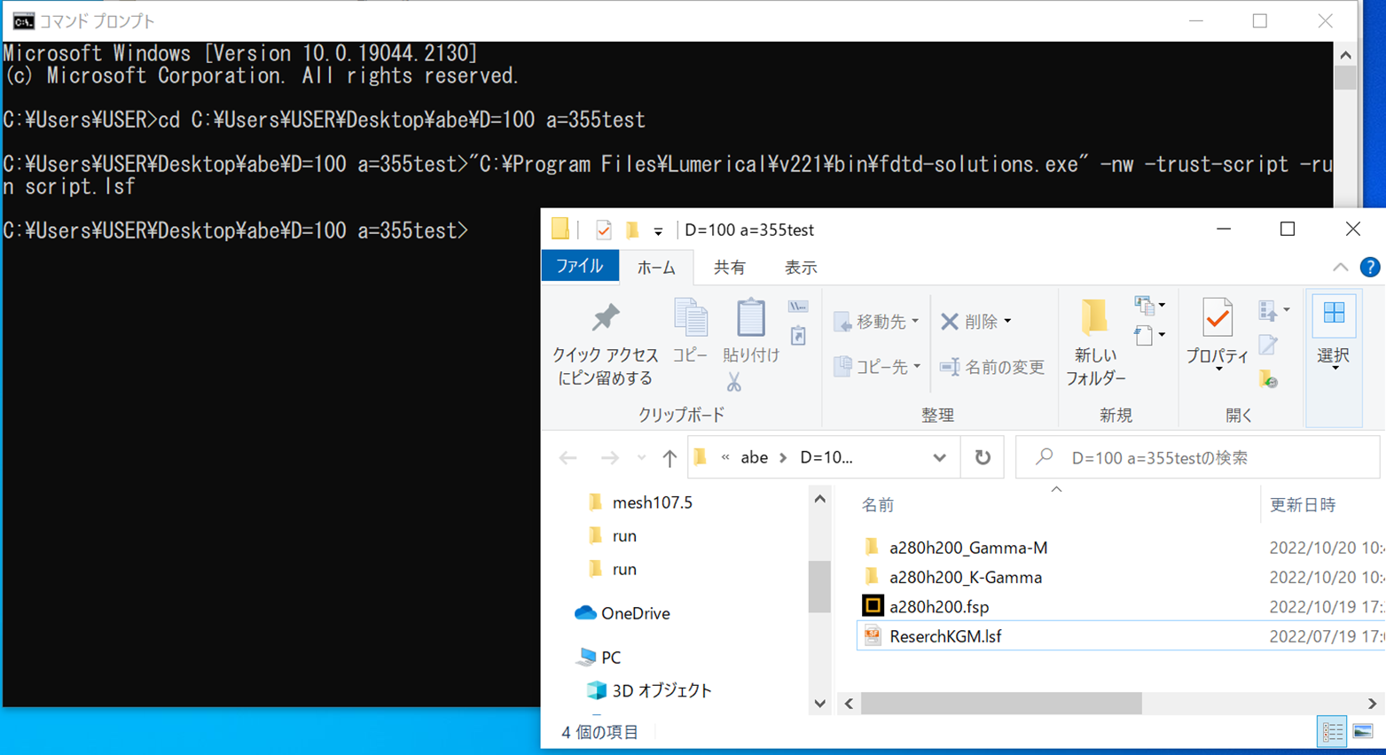The image size is (1386, 755).
Task: Click 名前の変更 (Rename) button
Action: (x=992, y=367)
